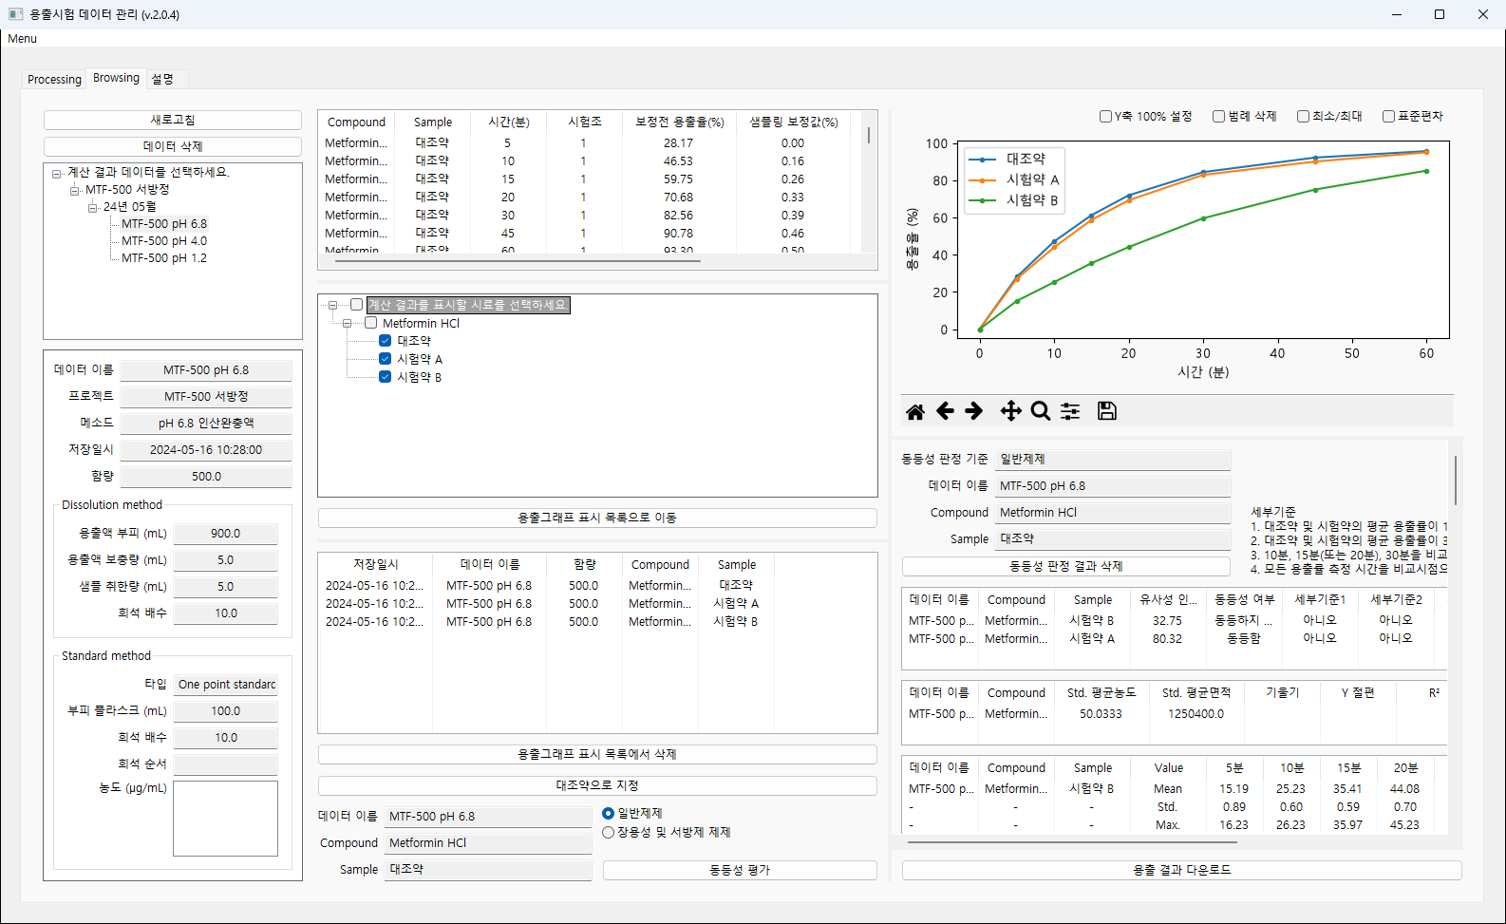Uncheck the 시험약 B sample checkbox
1506x924 pixels.
385,377
